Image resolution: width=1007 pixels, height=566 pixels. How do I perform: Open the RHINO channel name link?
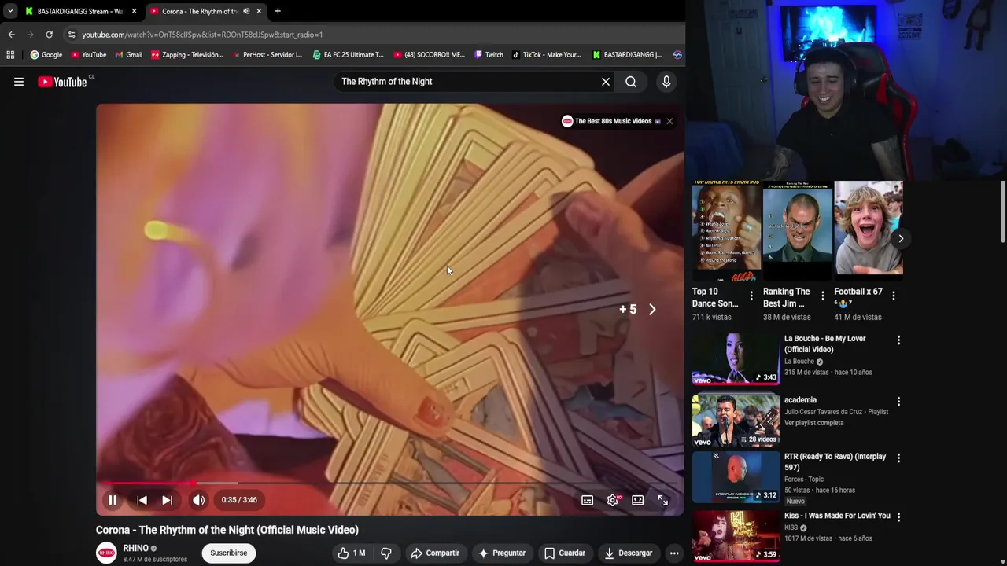136,549
